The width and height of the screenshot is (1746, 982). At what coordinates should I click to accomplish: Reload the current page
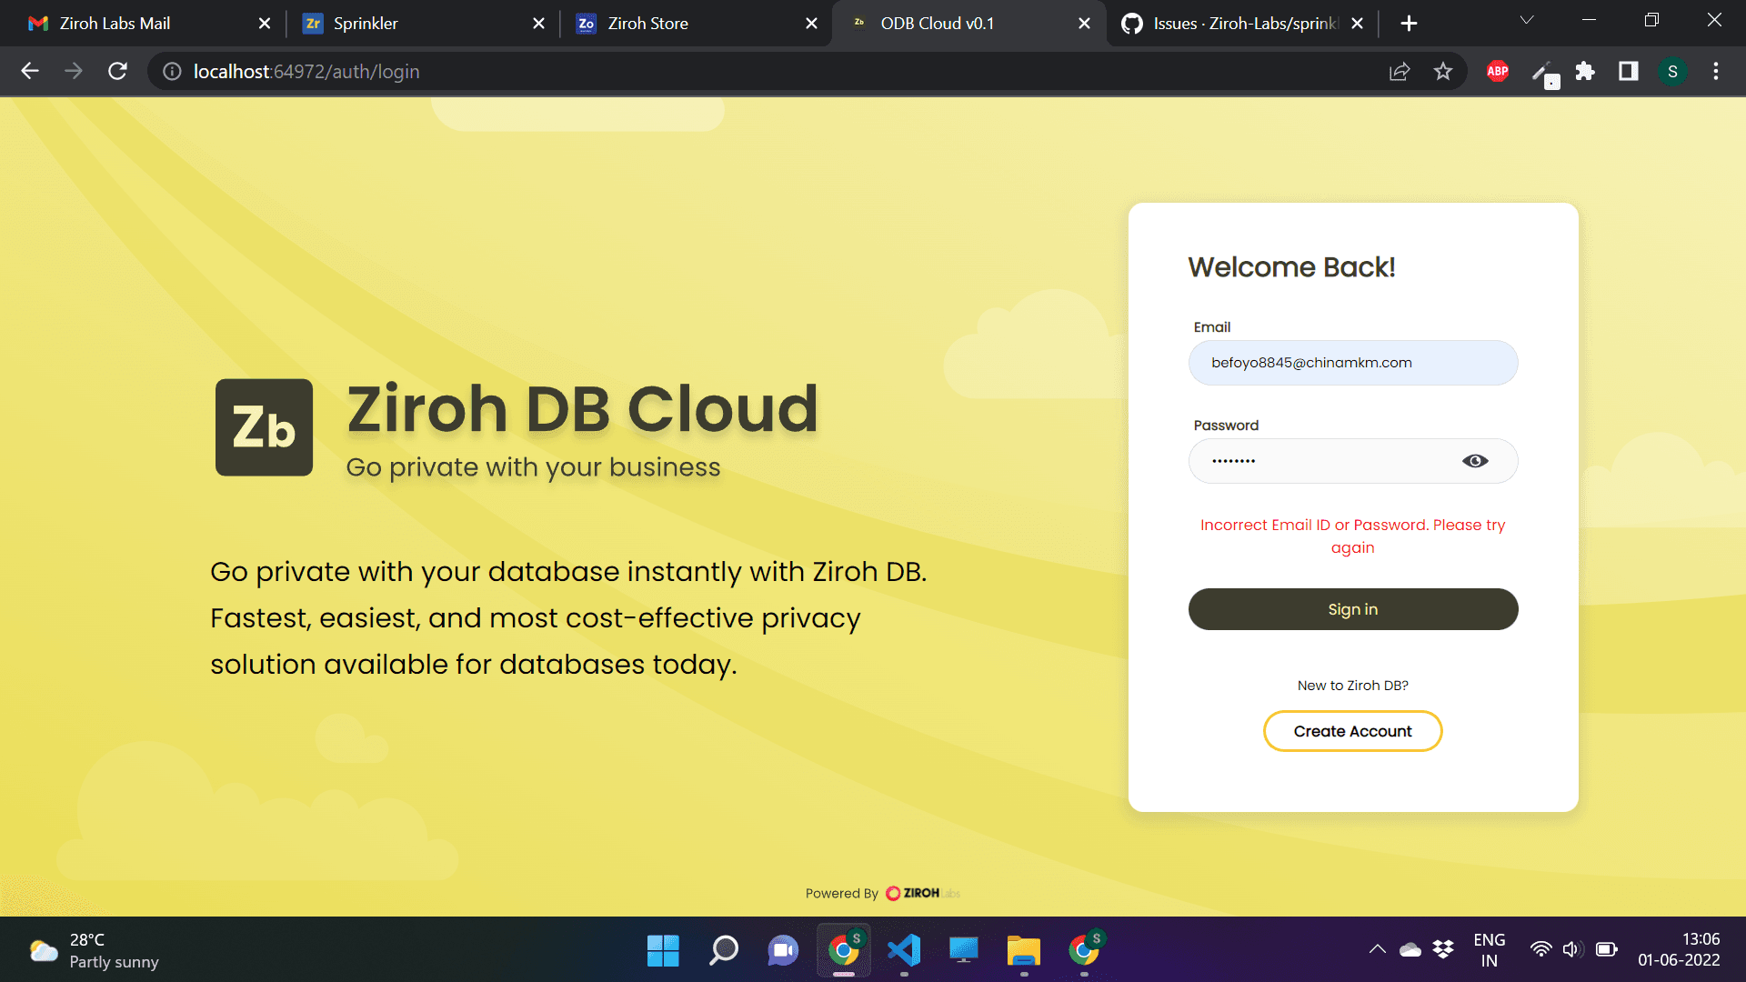click(x=117, y=71)
